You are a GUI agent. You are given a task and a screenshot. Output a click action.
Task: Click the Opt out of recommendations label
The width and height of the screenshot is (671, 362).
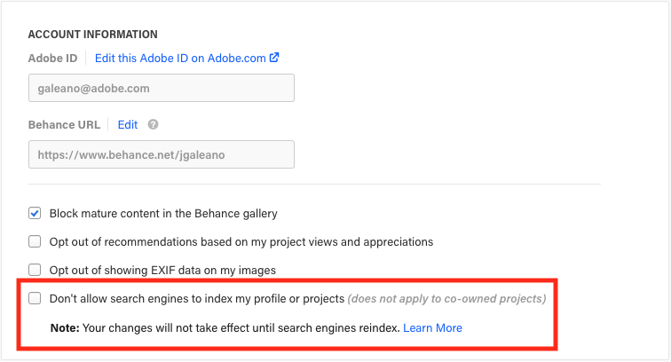click(241, 241)
